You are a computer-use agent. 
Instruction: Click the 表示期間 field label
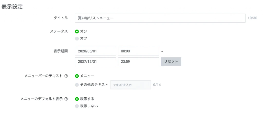[x=59, y=51]
